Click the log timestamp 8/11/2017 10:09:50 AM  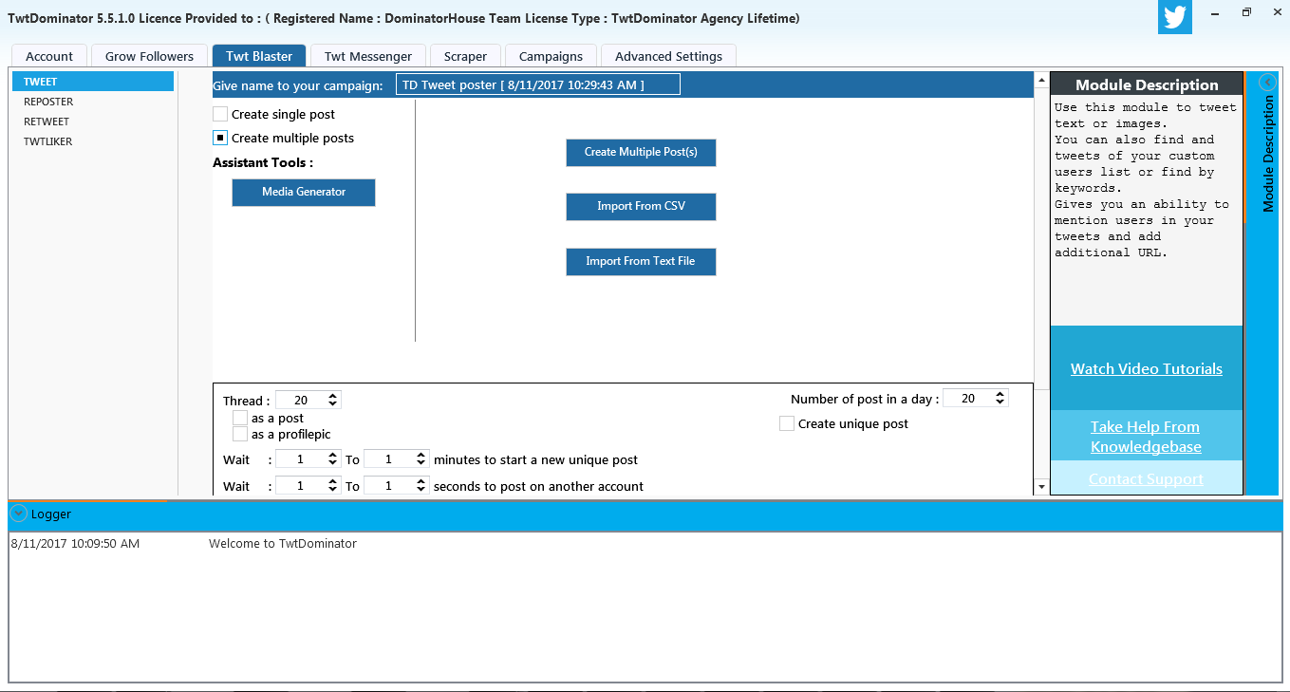(75, 544)
